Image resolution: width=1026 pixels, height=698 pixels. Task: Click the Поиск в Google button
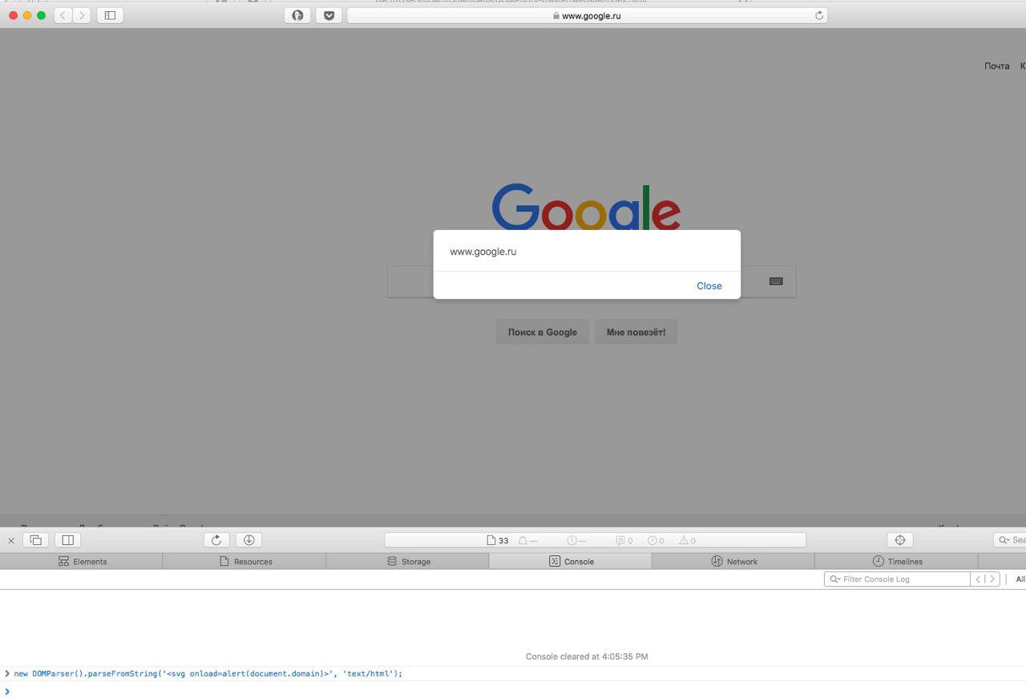[543, 332]
